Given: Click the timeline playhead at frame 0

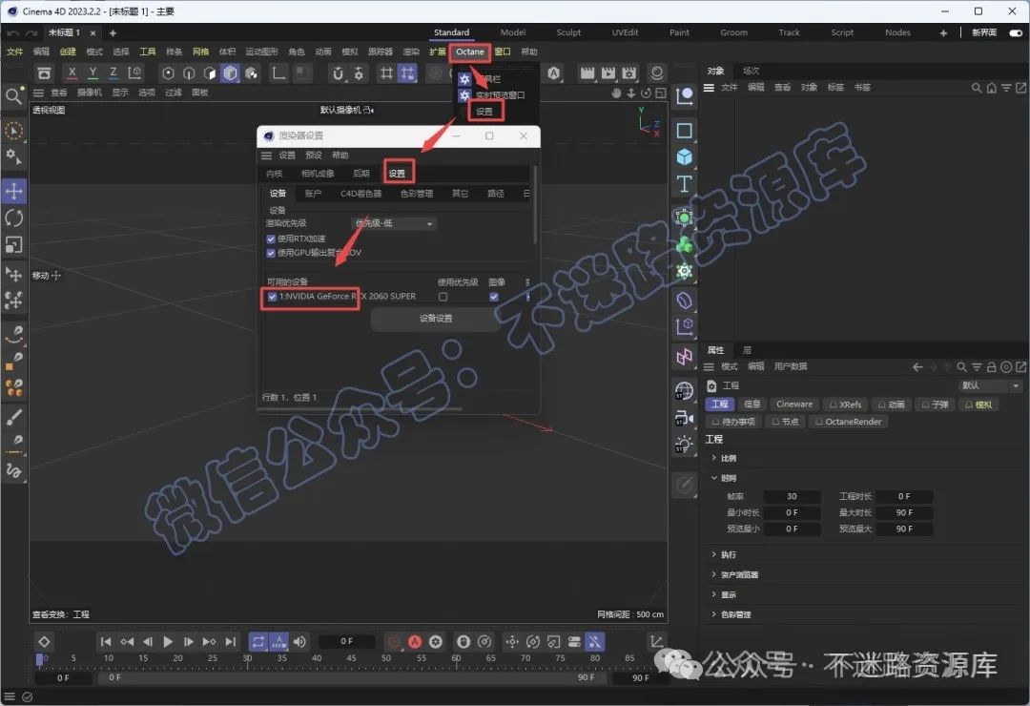Looking at the screenshot, I should (x=40, y=658).
